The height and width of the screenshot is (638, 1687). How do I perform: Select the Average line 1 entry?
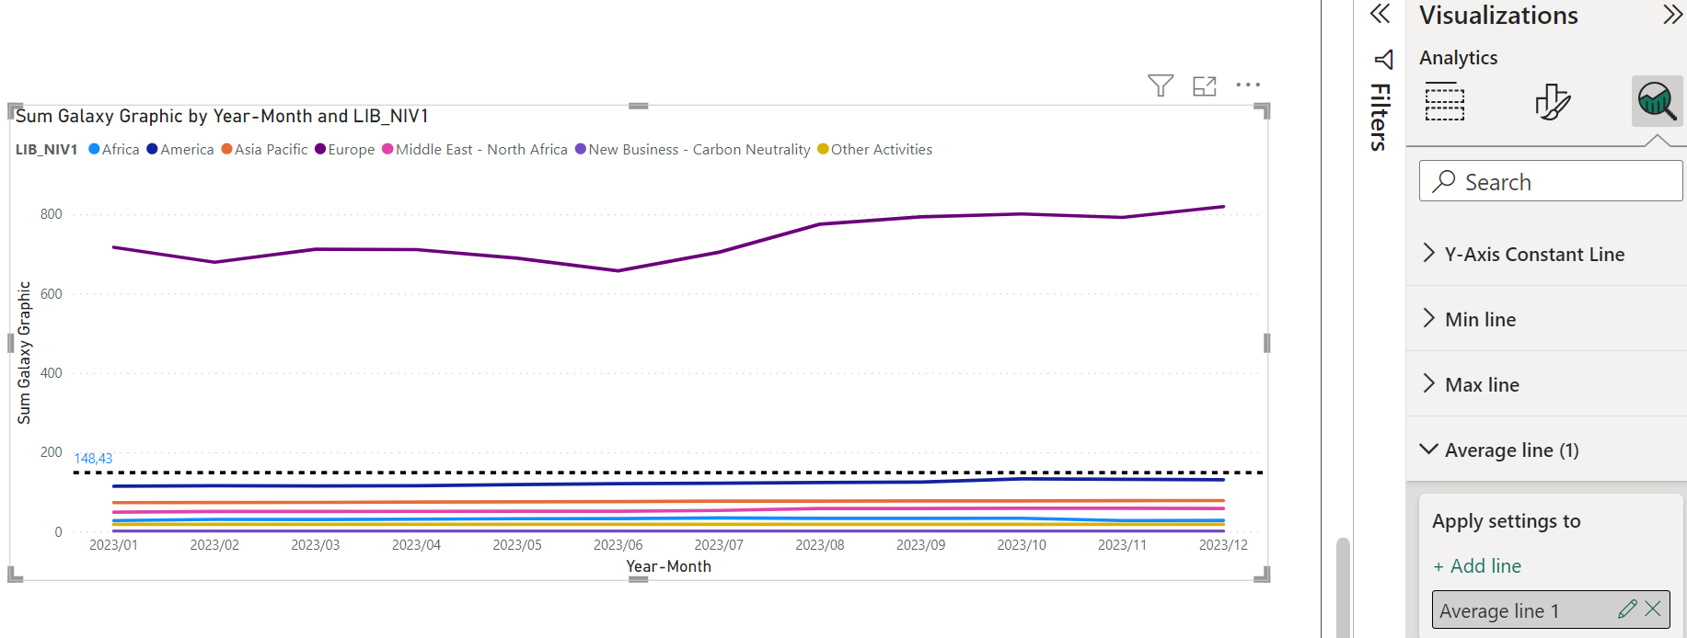click(x=1551, y=610)
